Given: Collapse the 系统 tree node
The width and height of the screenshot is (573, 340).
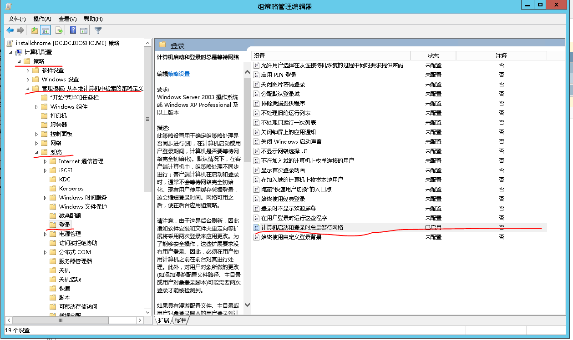Looking at the screenshot, I should pyautogui.click(x=36, y=152).
